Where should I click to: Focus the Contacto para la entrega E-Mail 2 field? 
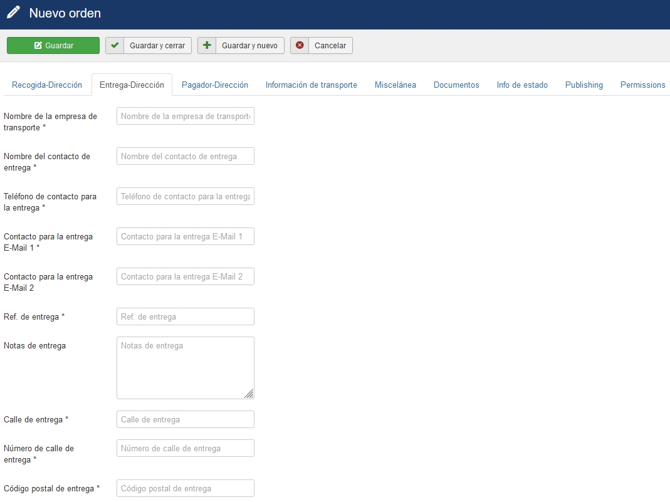pos(186,276)
